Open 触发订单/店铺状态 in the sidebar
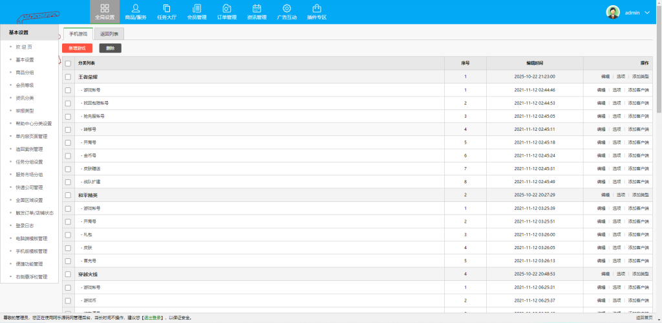Image resolution: width=662 pixels, height=323 pixels. coord(35,213)
